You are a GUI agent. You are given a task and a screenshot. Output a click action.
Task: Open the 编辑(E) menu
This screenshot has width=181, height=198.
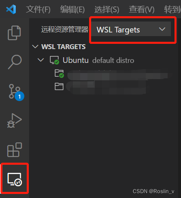tap(72, 9)
